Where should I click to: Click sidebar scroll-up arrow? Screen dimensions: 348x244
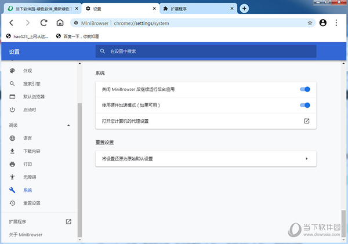click(79, 64)
